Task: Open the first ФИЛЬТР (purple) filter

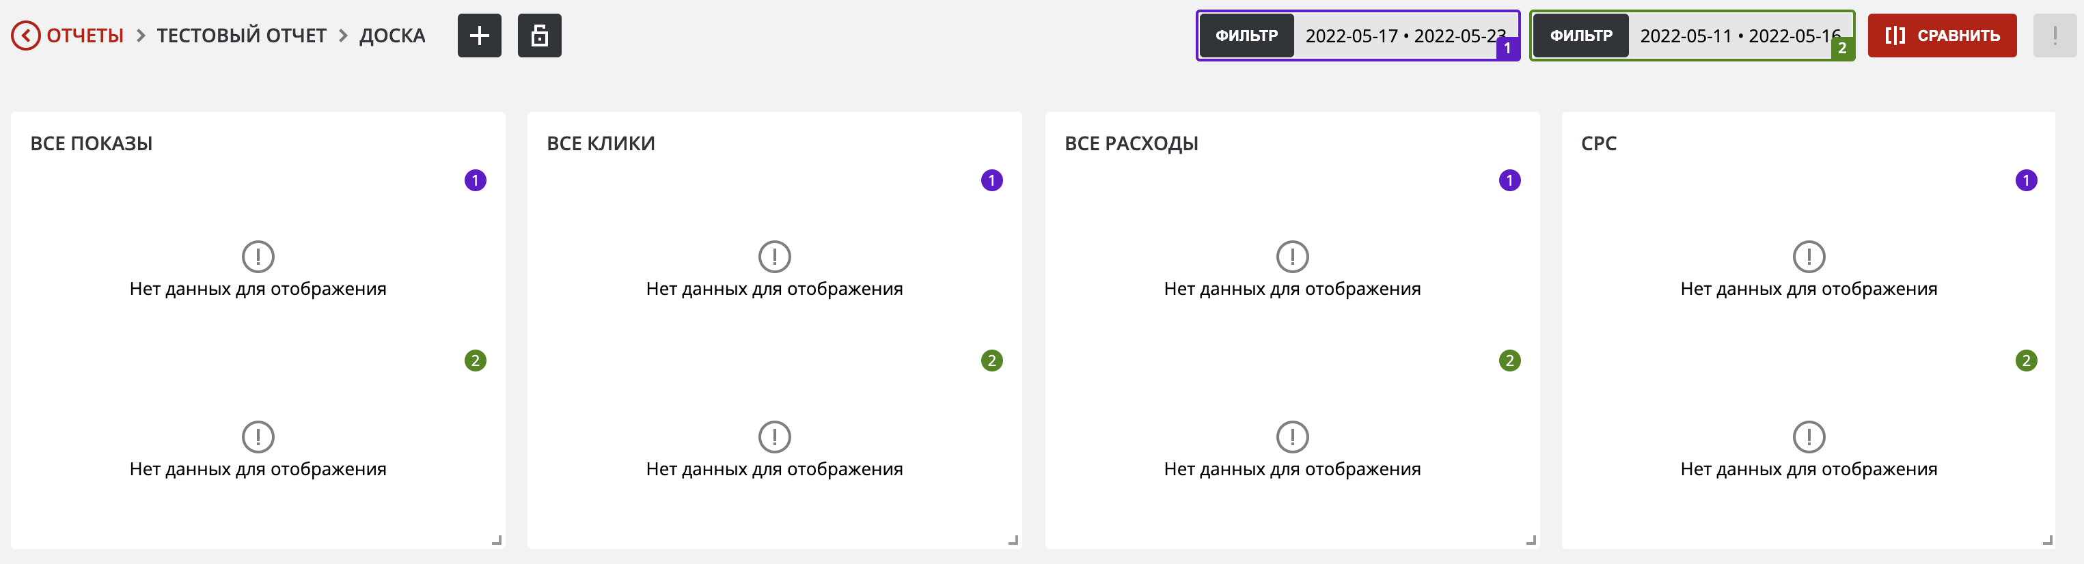Action: pyautogui.click(x=1247, y=36)
